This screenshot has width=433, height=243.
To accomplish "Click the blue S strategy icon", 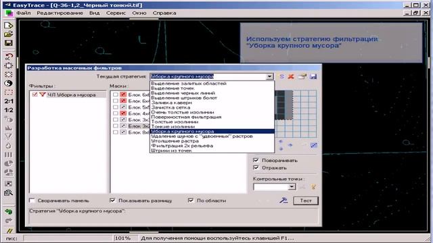I will pos(281,76).
